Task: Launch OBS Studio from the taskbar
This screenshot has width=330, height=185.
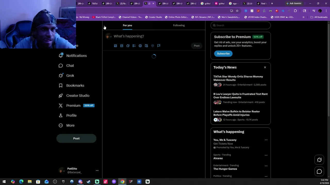Action: click(55, 182)
